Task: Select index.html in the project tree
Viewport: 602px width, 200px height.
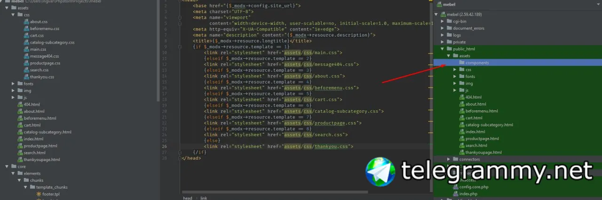Action: [x=33, y=139]
